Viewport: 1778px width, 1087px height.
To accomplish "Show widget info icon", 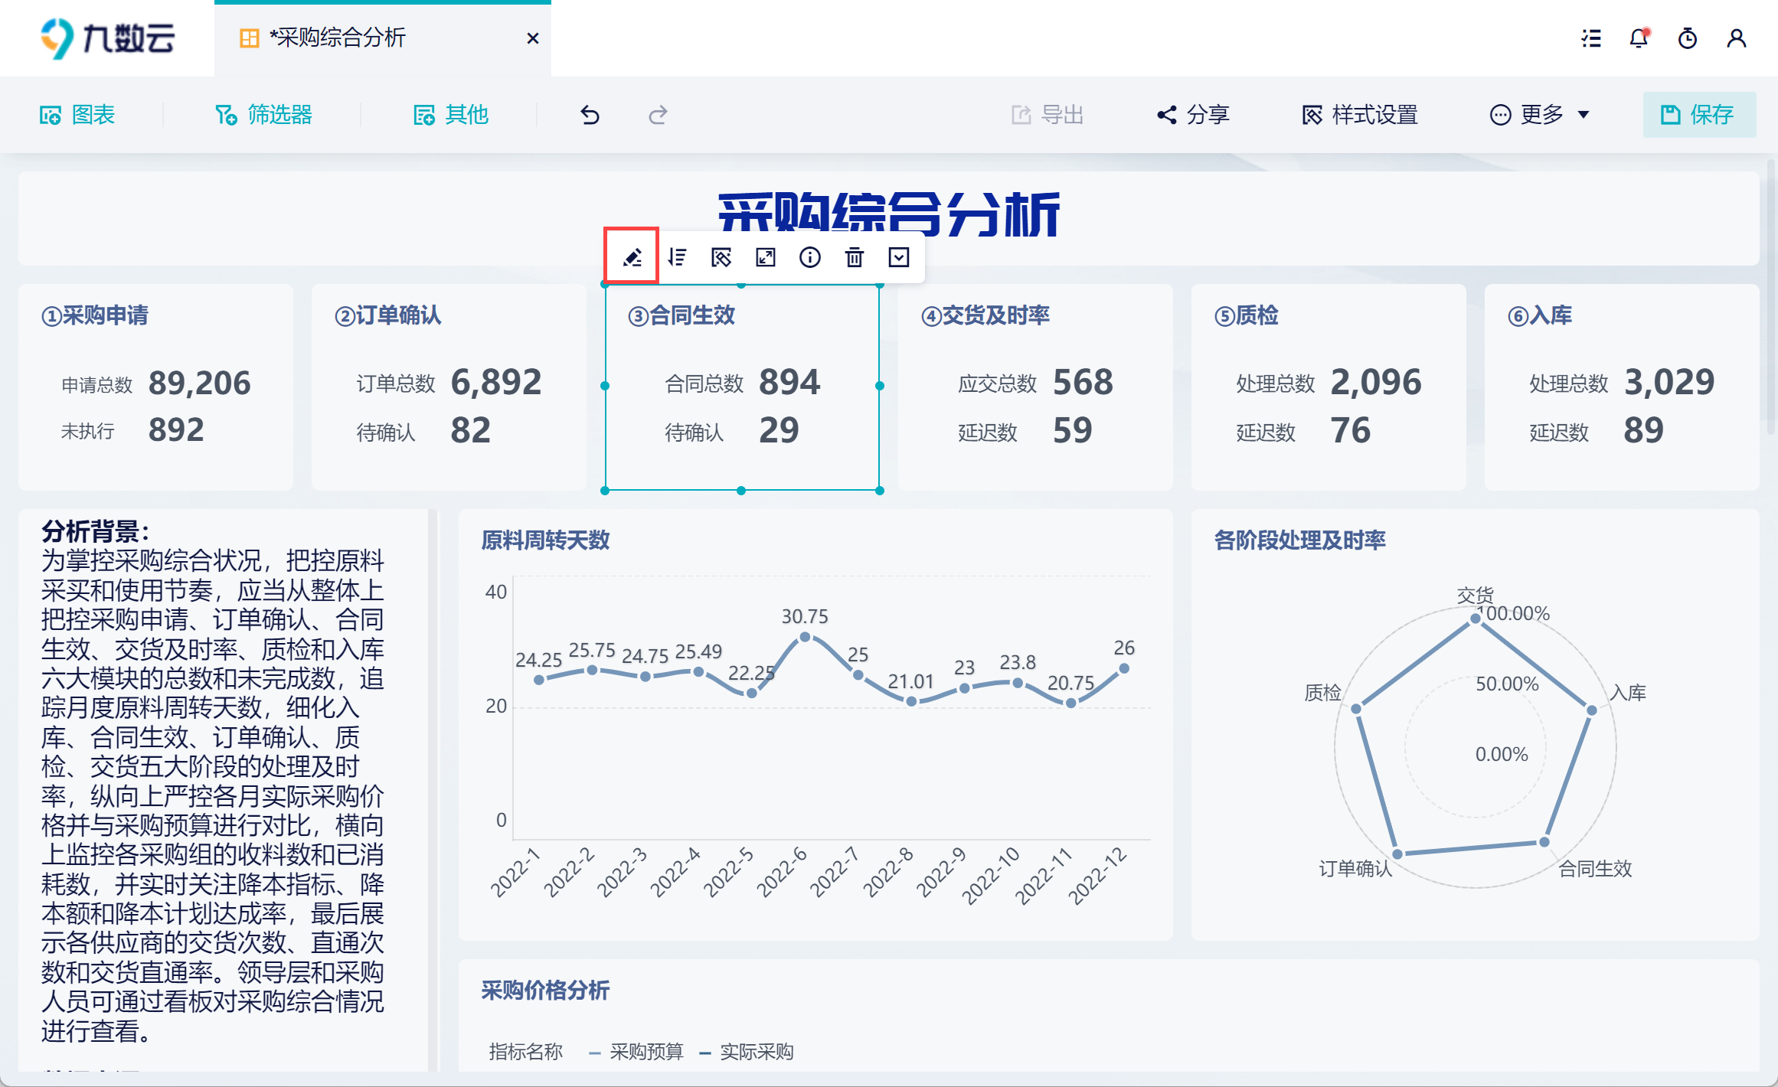I will tap(810, 257).
